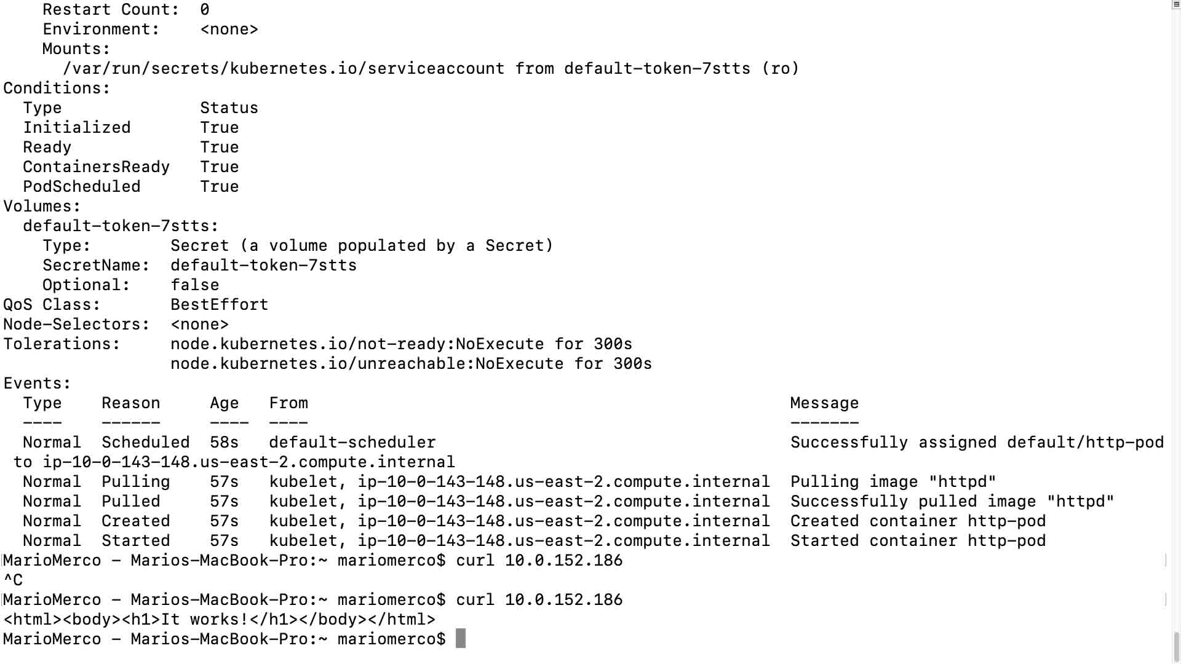Viewport: 1181px width, 664px height.
Task: Click the unreachable:NoExecute toleration line
Action: [x=411, y=363]
